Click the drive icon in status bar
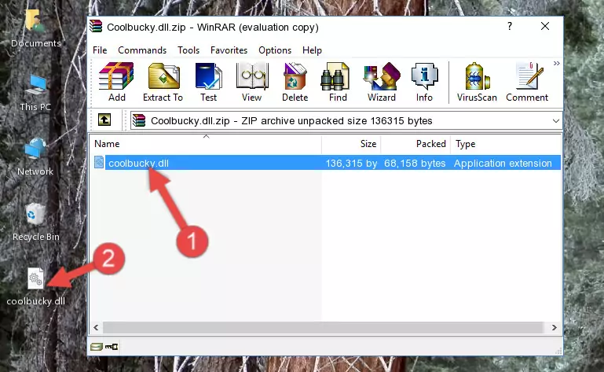This screenshot has width=604, height=372. click(97, 347)
